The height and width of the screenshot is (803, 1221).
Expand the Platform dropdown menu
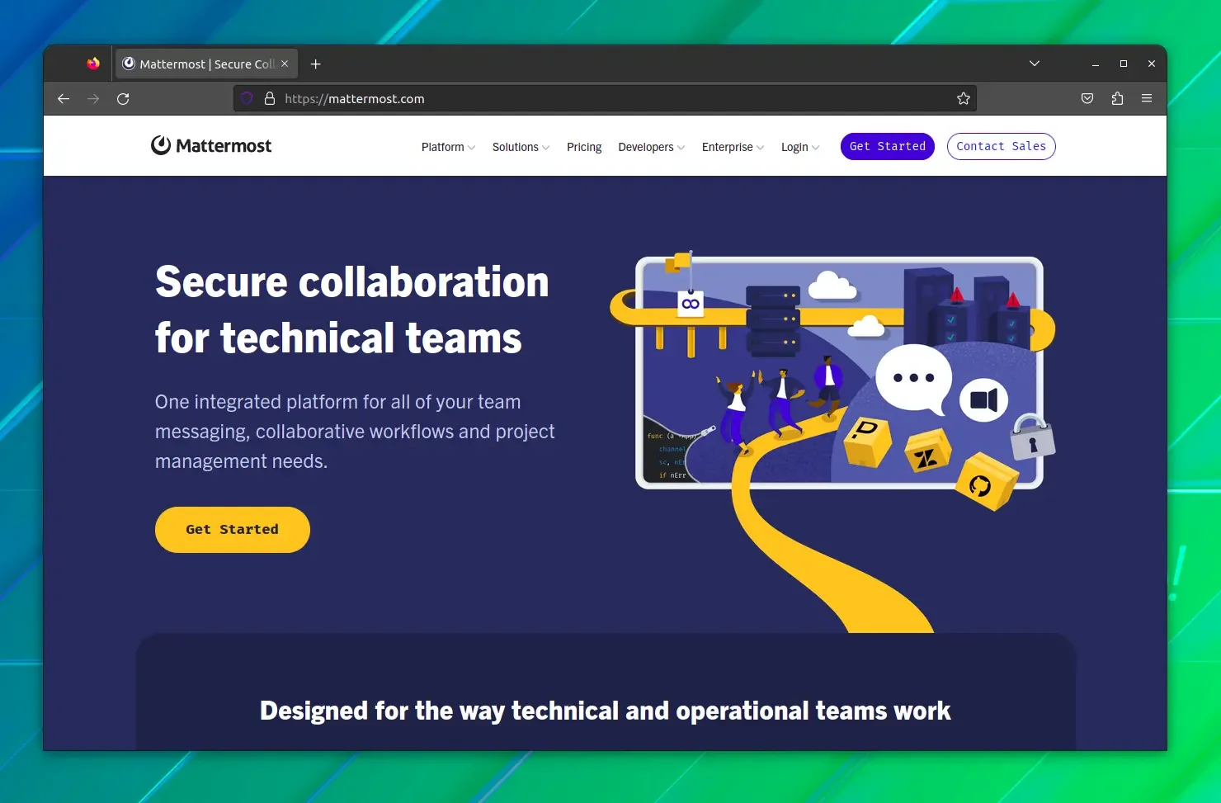[448, 147]
